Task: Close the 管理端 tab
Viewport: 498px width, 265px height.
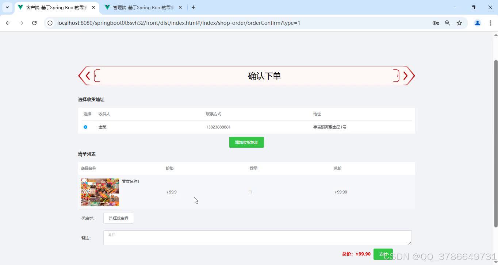Action: click(180, 7)
